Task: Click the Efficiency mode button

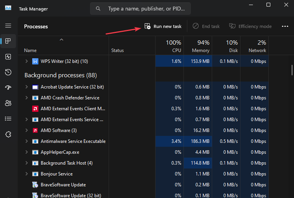Action: tap(250, 26)
